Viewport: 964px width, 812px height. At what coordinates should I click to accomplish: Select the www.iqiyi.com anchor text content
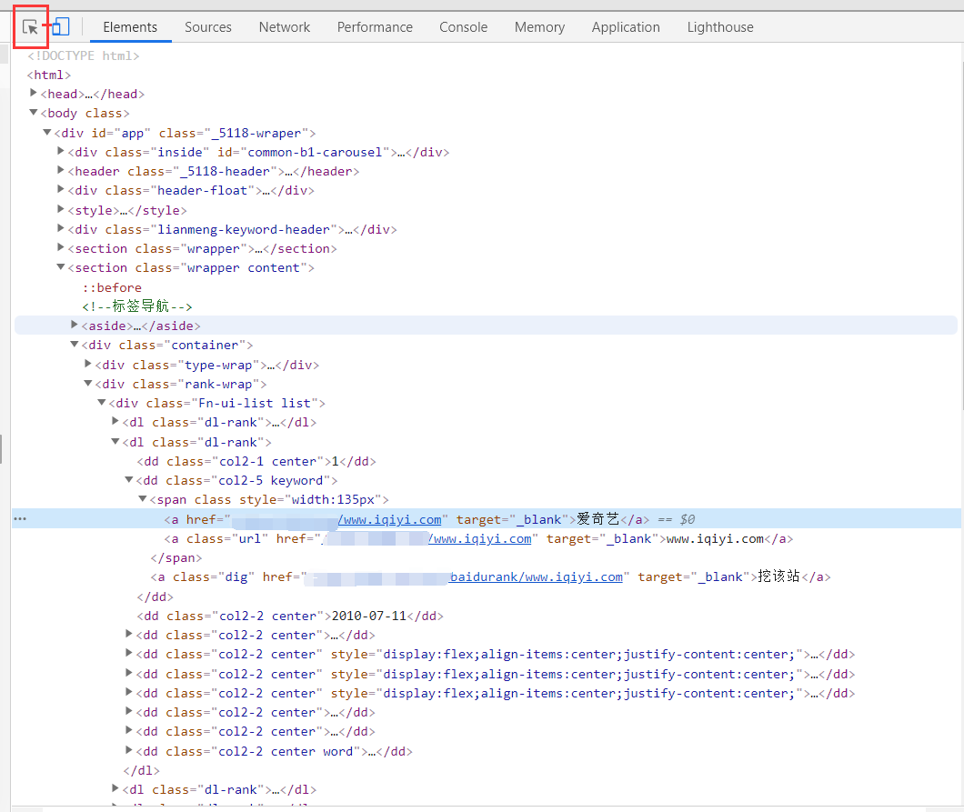(x=715, y=539)
